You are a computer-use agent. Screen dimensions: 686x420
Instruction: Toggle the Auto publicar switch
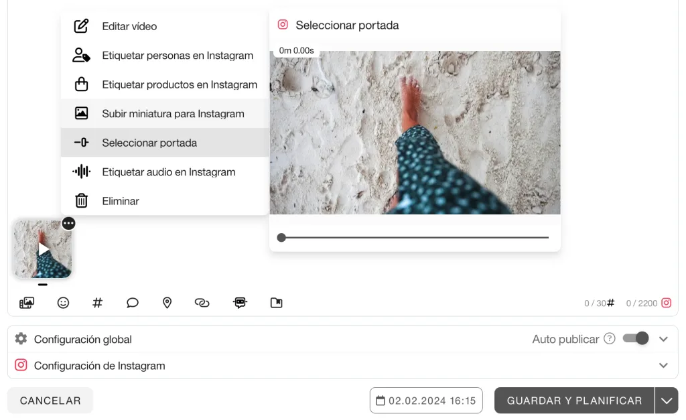636,338
